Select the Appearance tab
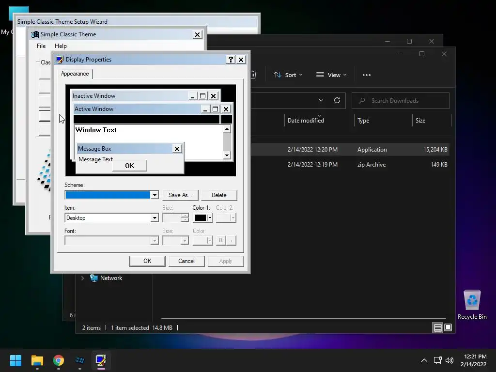The image size is (496, 372). [75, 74]
